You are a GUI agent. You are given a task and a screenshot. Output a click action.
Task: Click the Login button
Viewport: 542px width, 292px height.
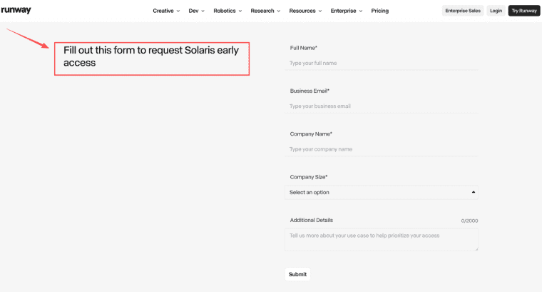496,11
